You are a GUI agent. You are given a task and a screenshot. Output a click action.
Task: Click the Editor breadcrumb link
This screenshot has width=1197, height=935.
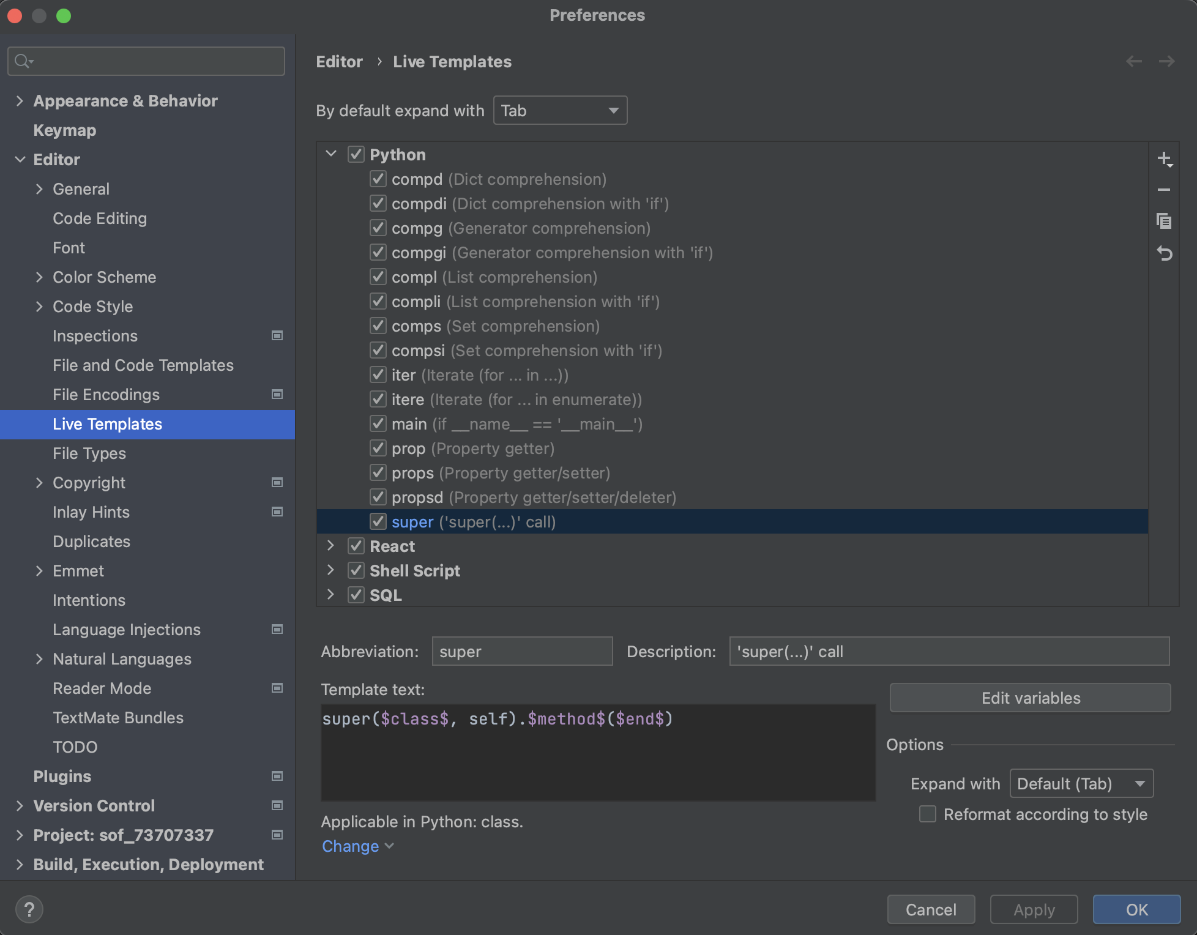(x=339, y=62)
